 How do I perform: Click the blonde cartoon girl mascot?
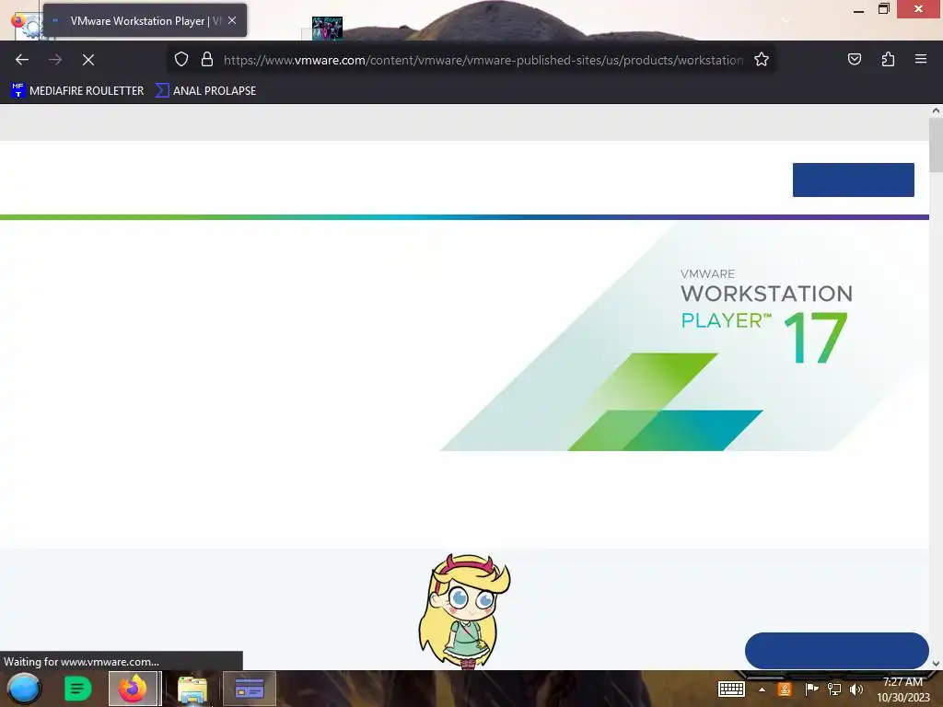(x=465, y=611)
